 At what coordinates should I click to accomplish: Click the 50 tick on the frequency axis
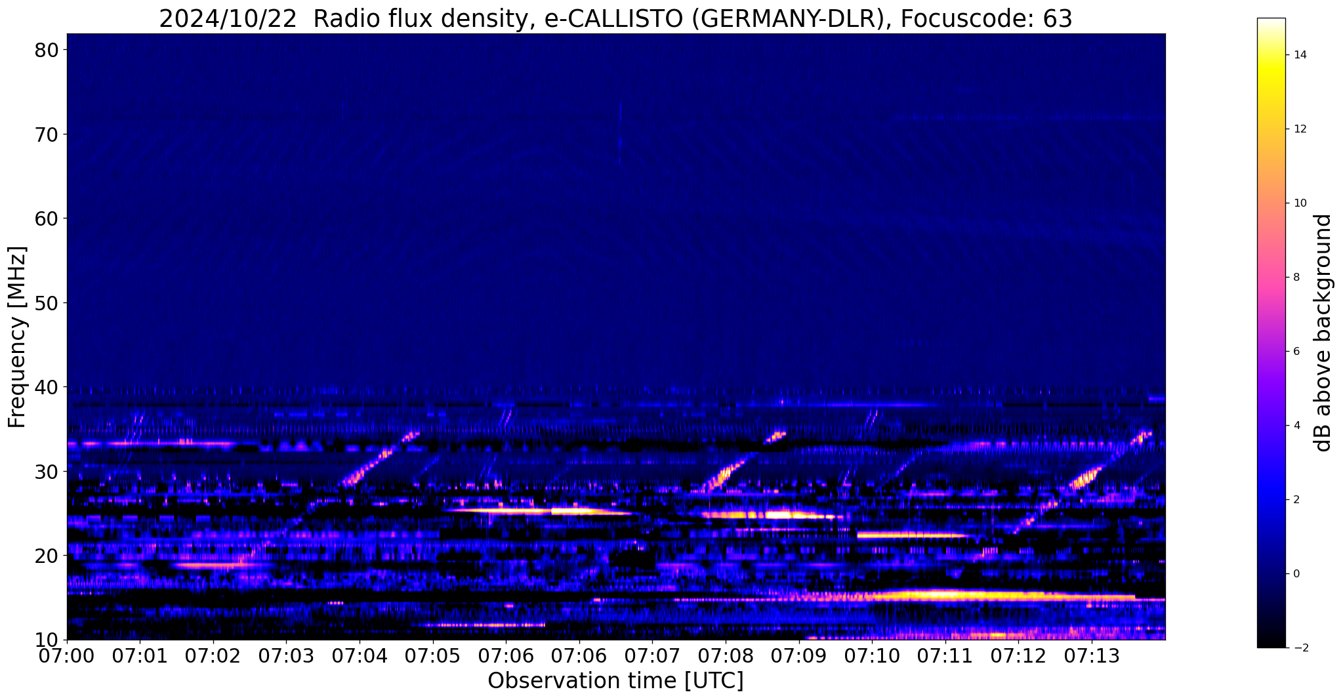pyautogui.click(x=45, y=303)
